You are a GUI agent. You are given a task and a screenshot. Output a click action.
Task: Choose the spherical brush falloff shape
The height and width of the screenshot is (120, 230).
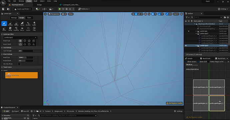(29, 44)
